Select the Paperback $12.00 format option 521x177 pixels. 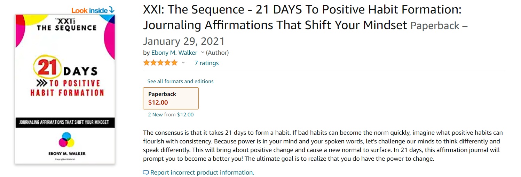[171, 98]
